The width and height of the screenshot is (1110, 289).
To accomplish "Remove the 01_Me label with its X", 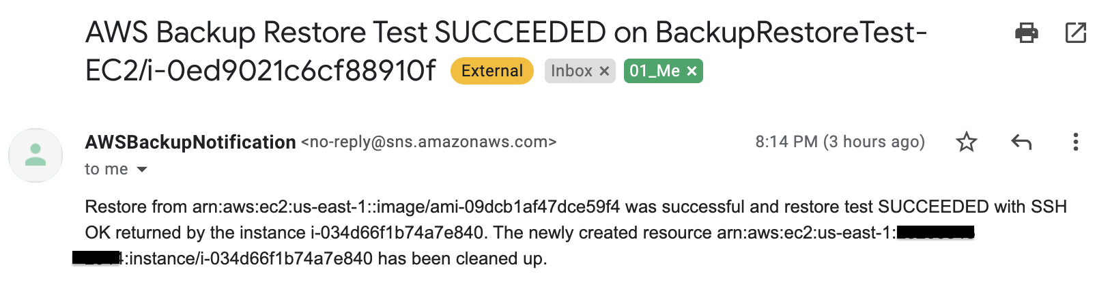I will [692, 71].
